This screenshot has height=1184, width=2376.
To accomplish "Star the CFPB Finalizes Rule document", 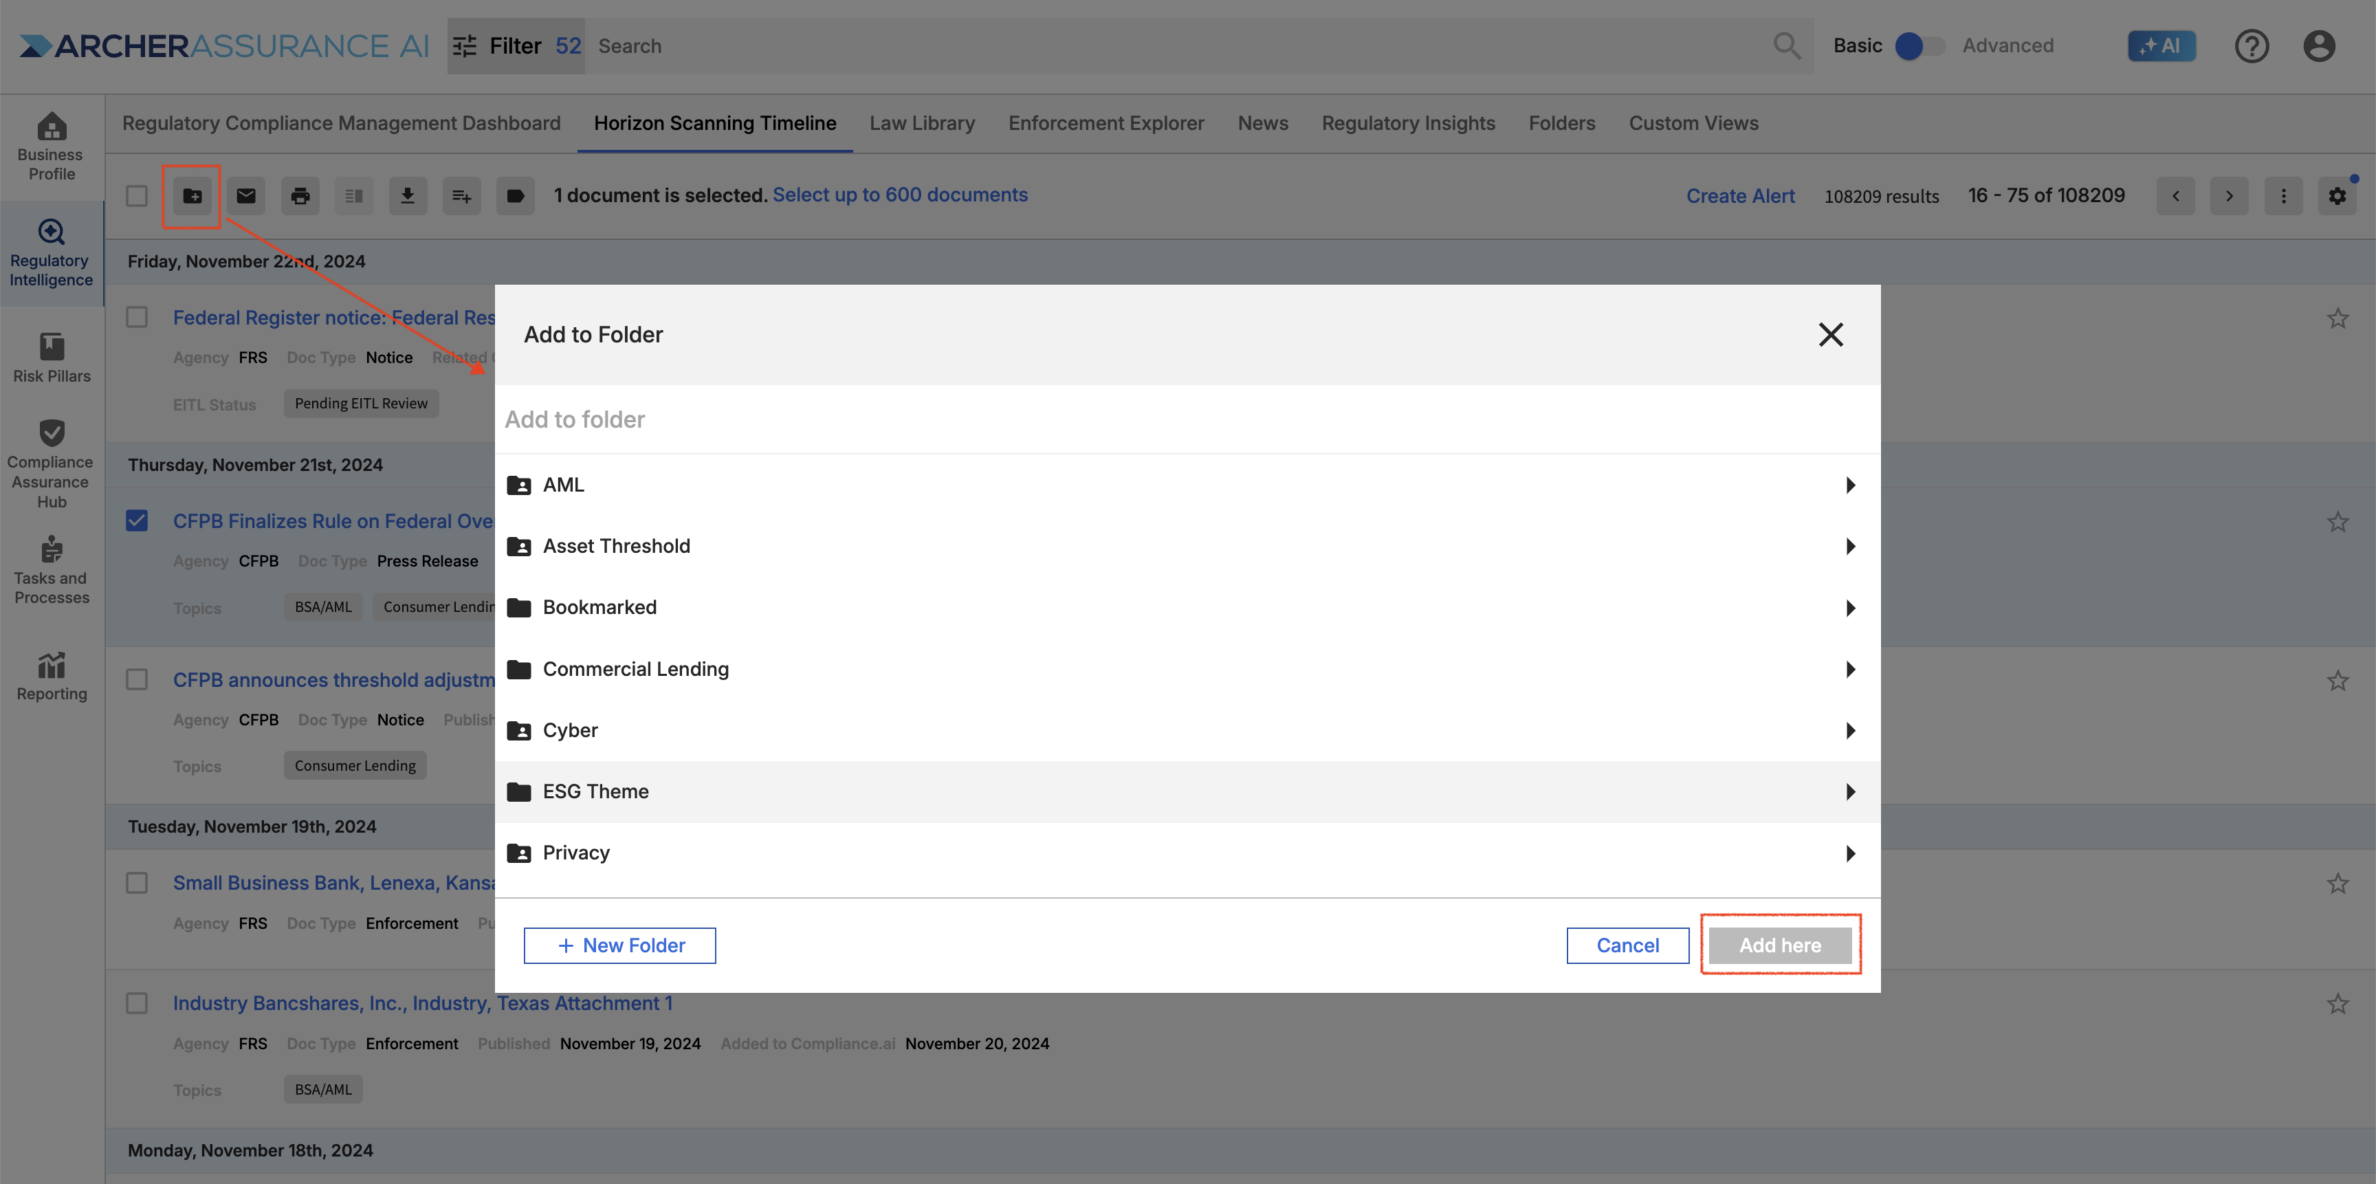I will 2337,521.
